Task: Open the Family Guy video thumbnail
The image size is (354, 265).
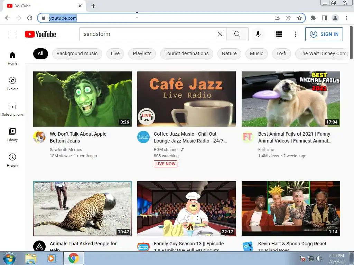Action: (x=186, y=209)
